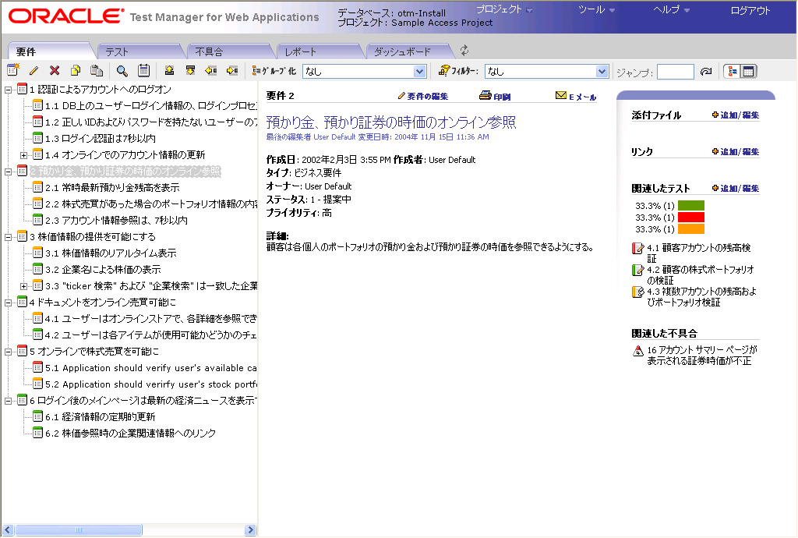
Task: Collapse requirement 2 預かり金 tree node
Action: (8, 172)
